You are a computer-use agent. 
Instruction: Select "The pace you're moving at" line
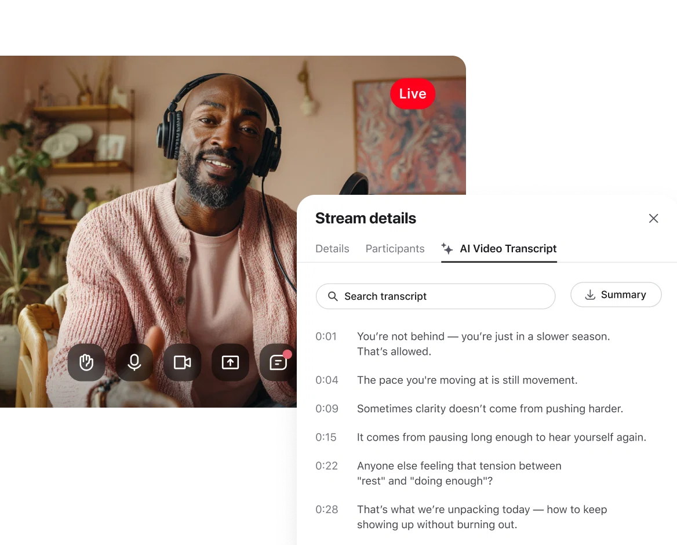pos(467,380)
